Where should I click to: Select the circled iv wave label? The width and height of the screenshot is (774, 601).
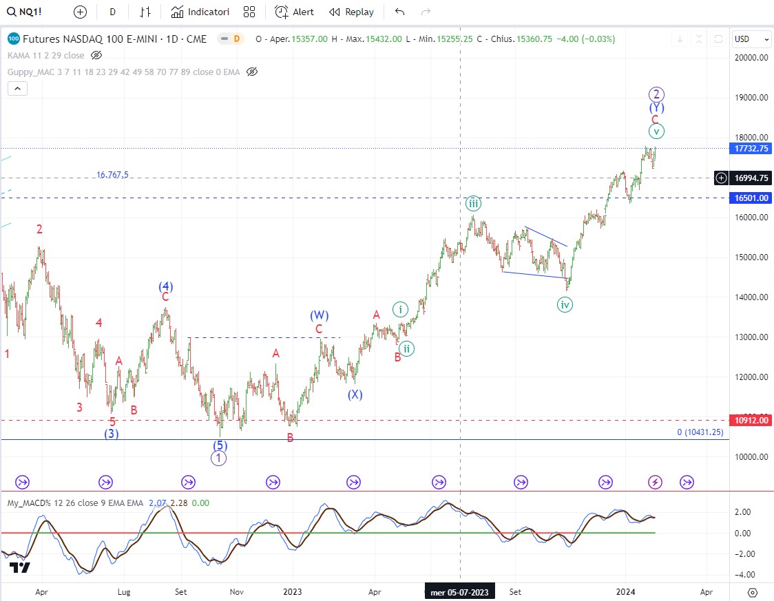tap(565, 304)
